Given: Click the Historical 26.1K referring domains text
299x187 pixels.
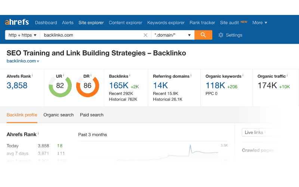Looking at the screenshot, I should (167, 99).
